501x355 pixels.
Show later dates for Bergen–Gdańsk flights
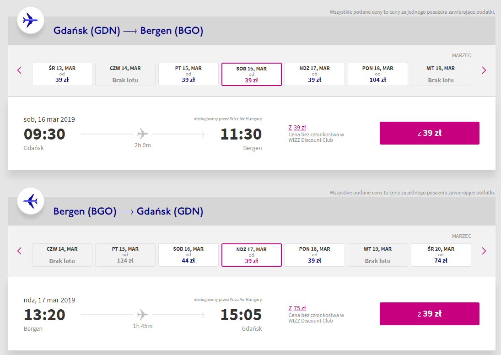[484, 251]
